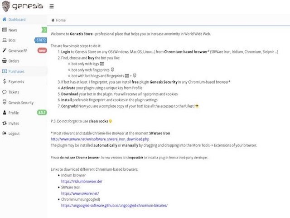Click the Tickets chat icon

tap(5, 92)
